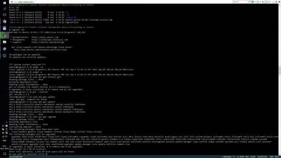Open Windows search from the taskbar
Viewport: 281px width, 158px height.
pos(4,9)
